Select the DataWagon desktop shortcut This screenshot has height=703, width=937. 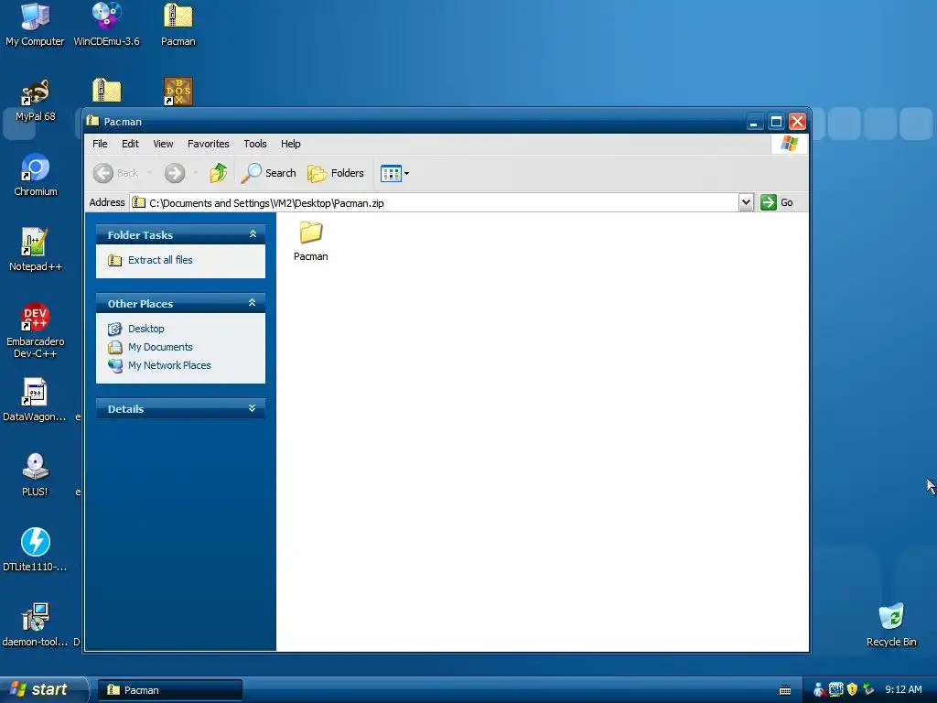click(35, 400)
